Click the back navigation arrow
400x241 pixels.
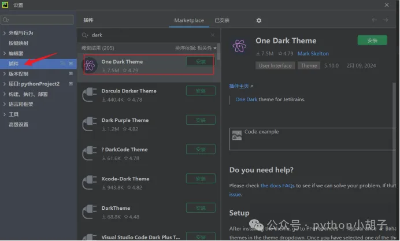click(374, 20)
